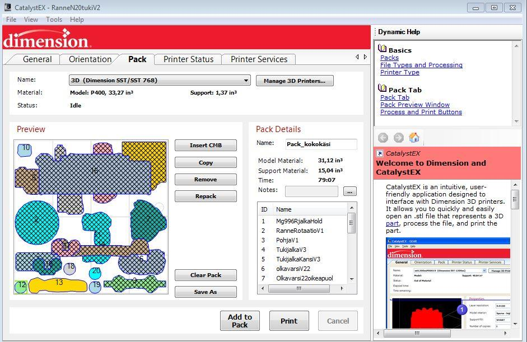Open File Types and Processing link
The width and height of the screenshot is (527, 342).
coord(422,65)
